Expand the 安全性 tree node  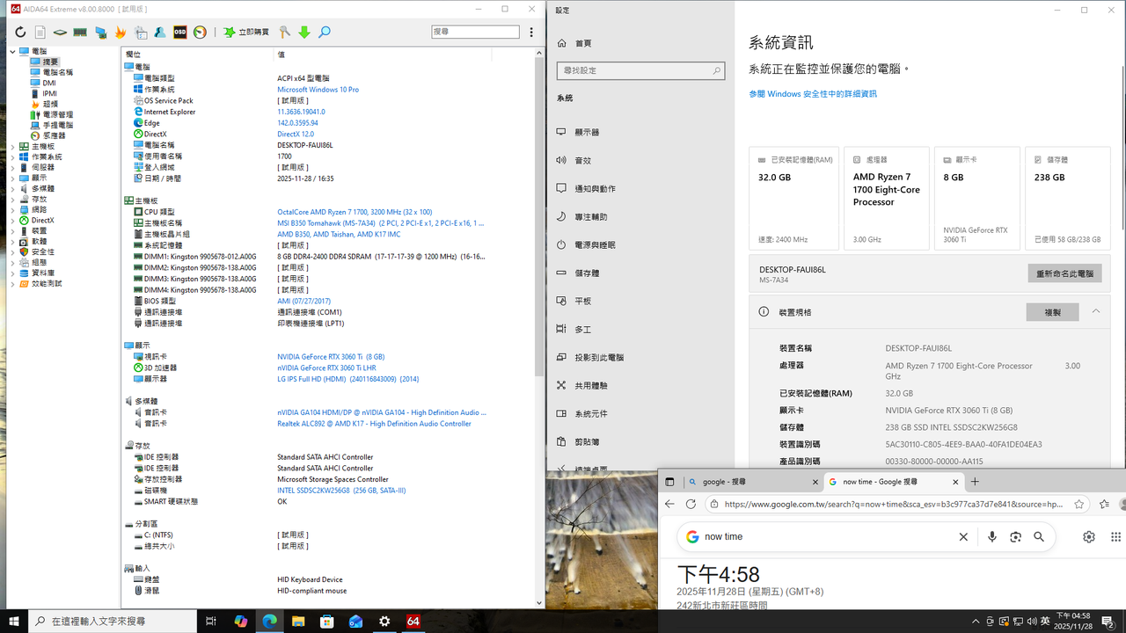[x=12, y=251]
